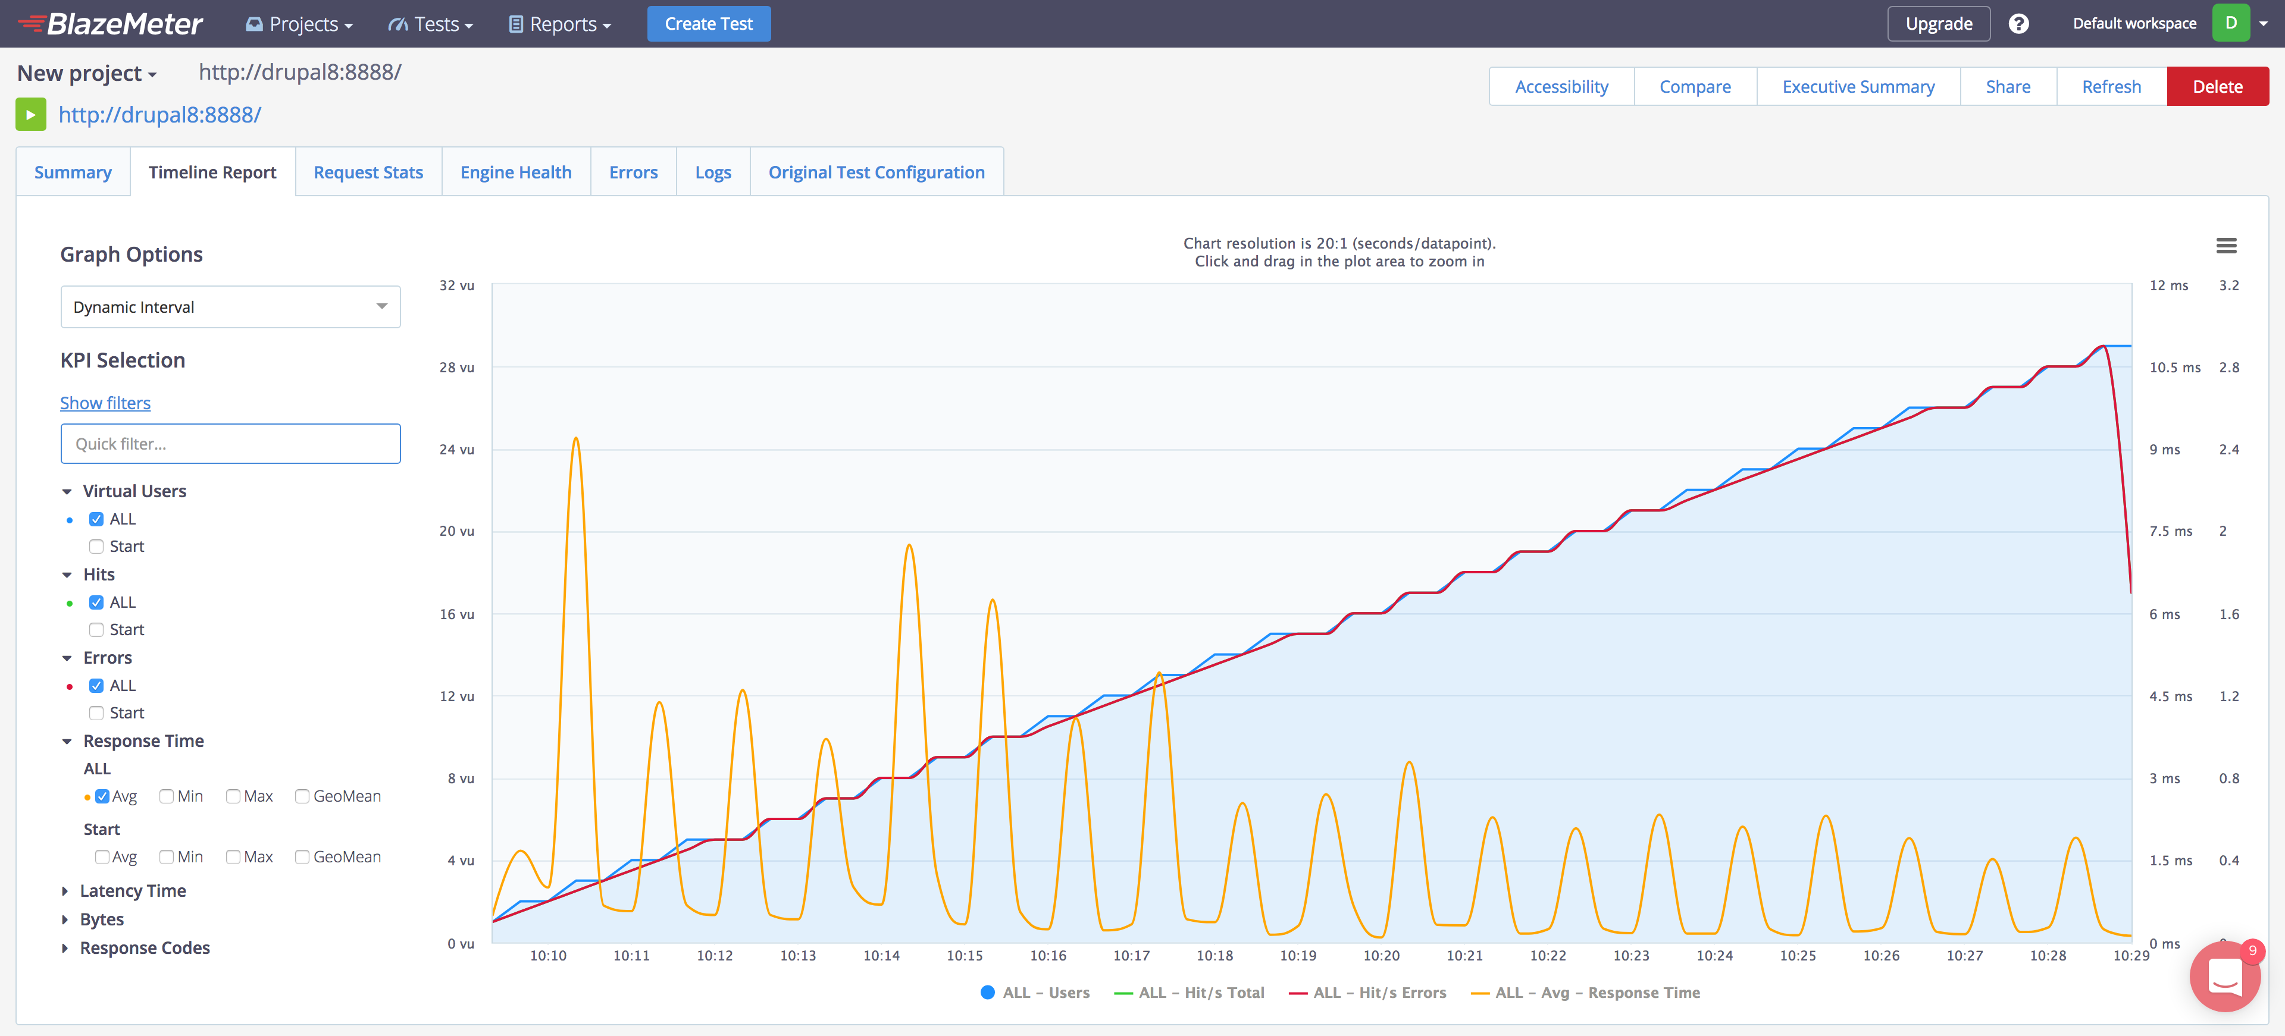Click the Quick filter input field

point(230,443)
